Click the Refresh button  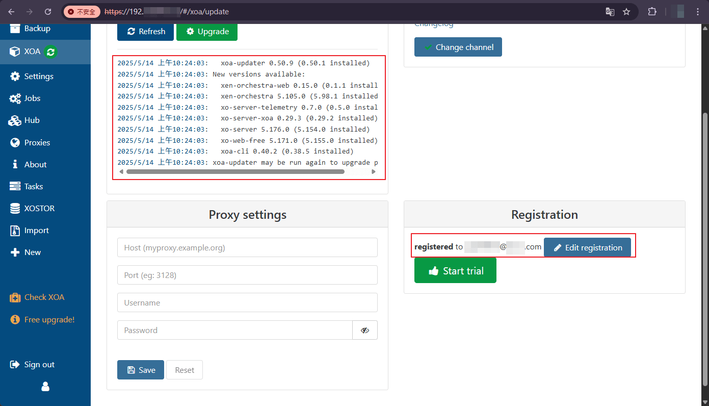145,31
